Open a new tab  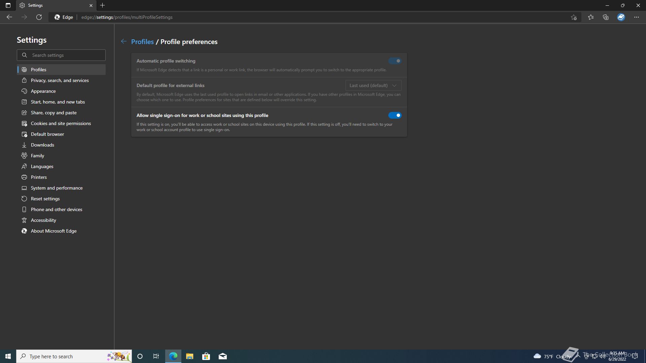point(103,5)
